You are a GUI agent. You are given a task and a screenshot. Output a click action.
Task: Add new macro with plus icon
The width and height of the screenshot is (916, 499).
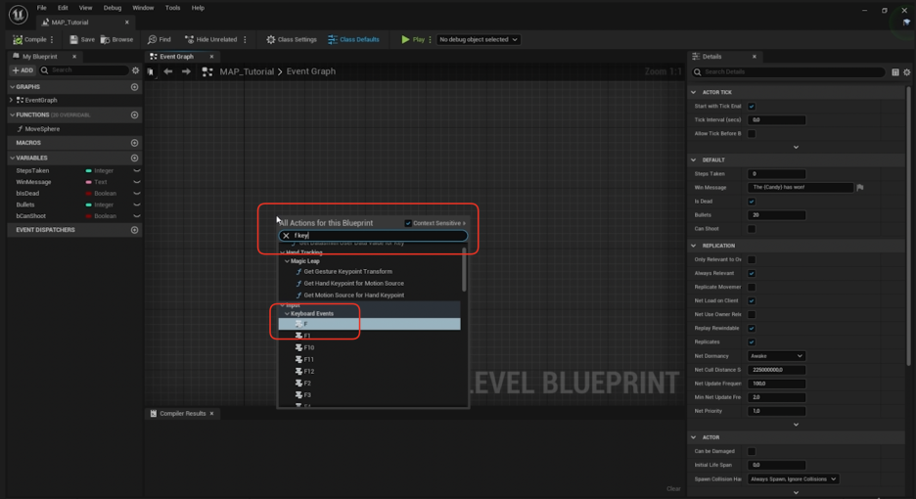click(x=134, y=143)
